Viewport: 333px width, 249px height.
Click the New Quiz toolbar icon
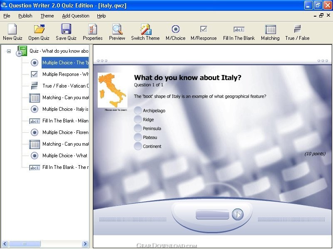(x=12, y=29)
